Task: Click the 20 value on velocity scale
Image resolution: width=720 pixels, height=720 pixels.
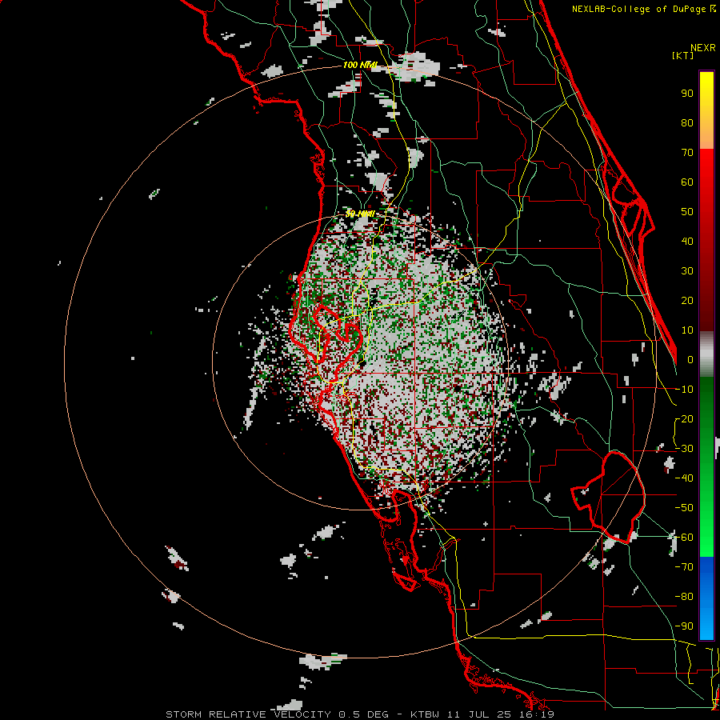Action: point(687,300)
